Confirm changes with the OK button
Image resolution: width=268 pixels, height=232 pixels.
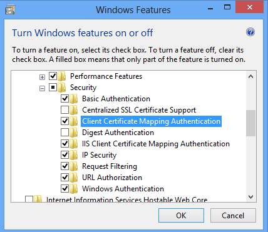tap(181, 216)
